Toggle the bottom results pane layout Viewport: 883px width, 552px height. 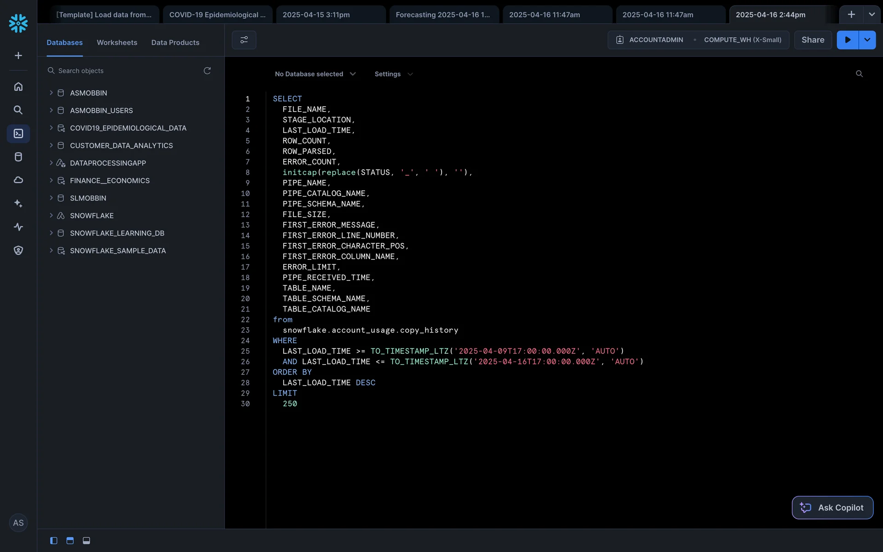click(86, 540)
